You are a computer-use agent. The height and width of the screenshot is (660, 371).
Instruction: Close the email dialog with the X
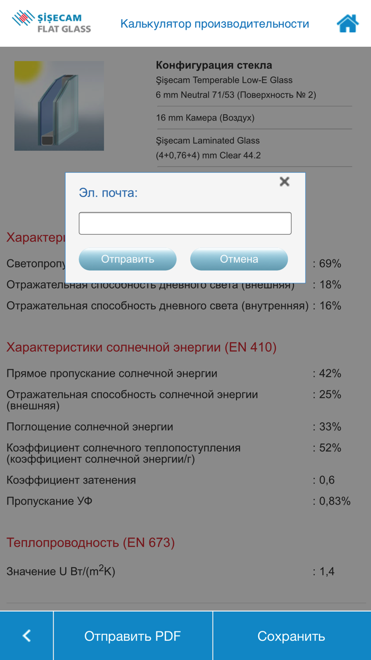tap(285, 181)
